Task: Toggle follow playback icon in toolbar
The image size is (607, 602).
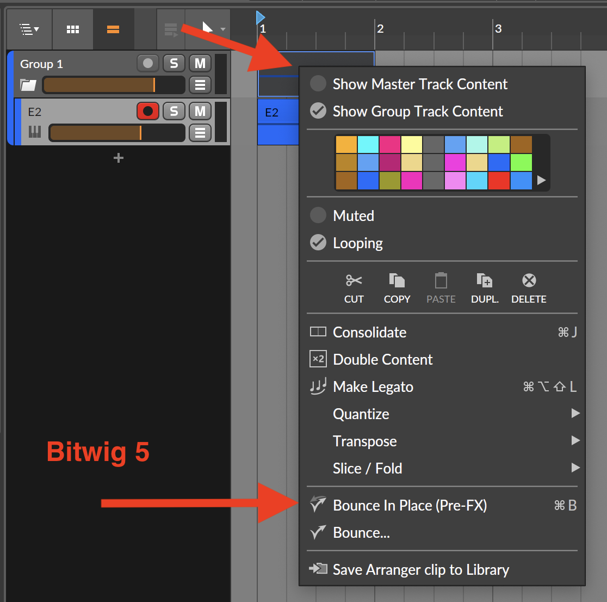Action: 171,29
